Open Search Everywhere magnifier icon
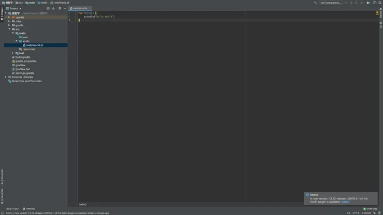383x215 pixels. (380, 3)
